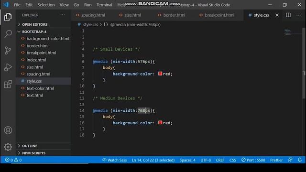Click style.css in the breadcrumb
The width and height of the screenshot is (306, 172).
point(90,24)
